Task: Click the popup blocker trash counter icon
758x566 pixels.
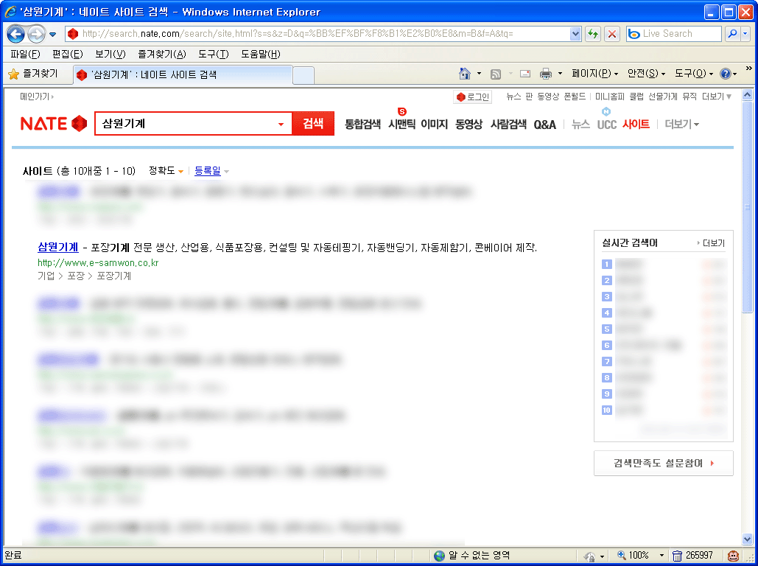Action: (x=677, y=556)
